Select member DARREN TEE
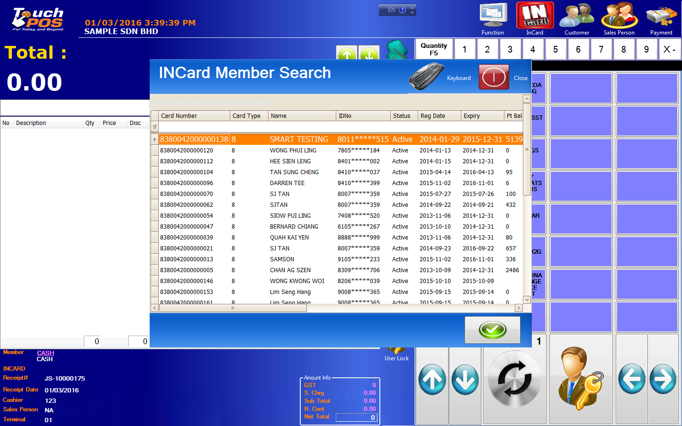Image resolution: width=682 pixels, height=426 pixels. [287, 183]
